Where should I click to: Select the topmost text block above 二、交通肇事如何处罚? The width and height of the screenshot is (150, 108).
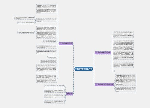46,9
